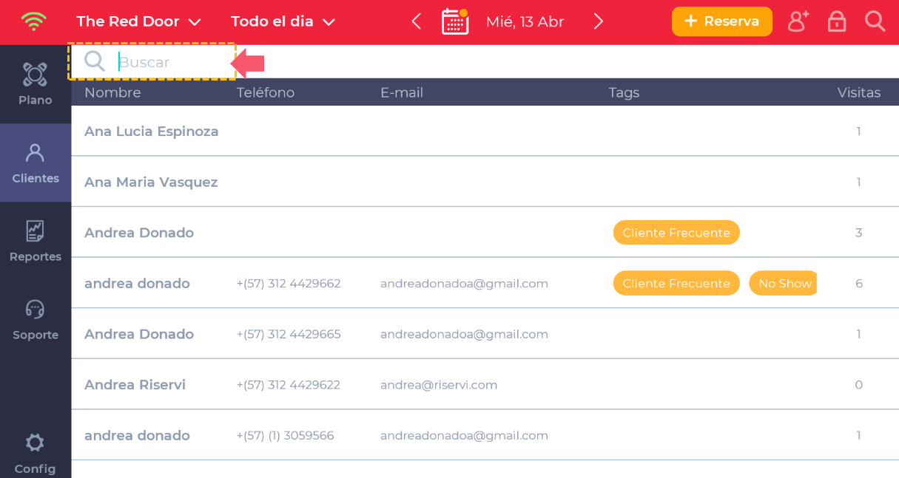Image resolution: width=899 pixels, height=478 pixels.
Task: Sort by Nombre column header
Action: [x=112, y=92]
